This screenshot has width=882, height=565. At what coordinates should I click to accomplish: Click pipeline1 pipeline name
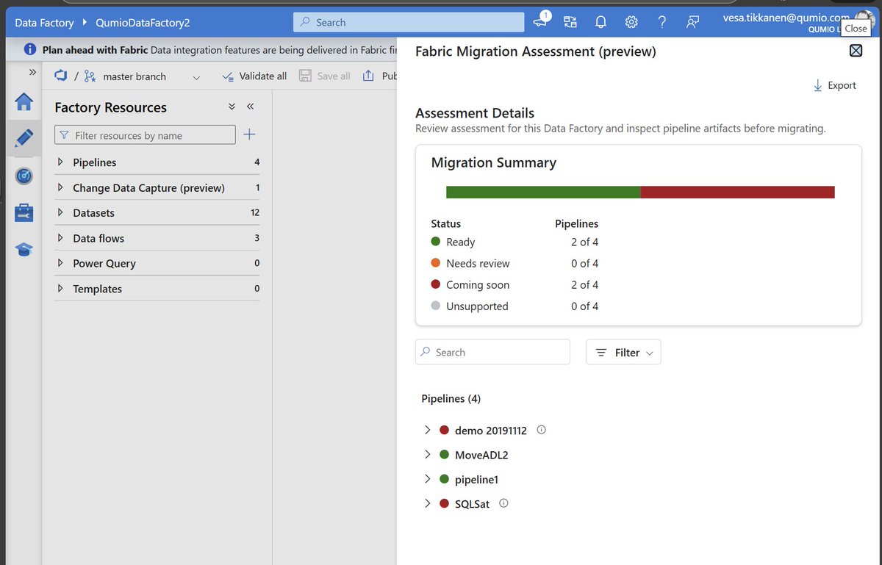476,479
